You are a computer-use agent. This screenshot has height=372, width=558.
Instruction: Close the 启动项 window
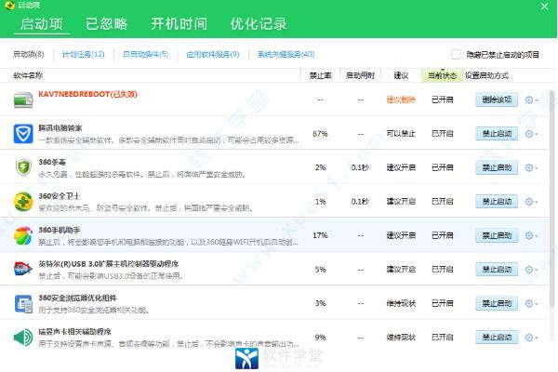pyautogui.click(x=544, y=7)
